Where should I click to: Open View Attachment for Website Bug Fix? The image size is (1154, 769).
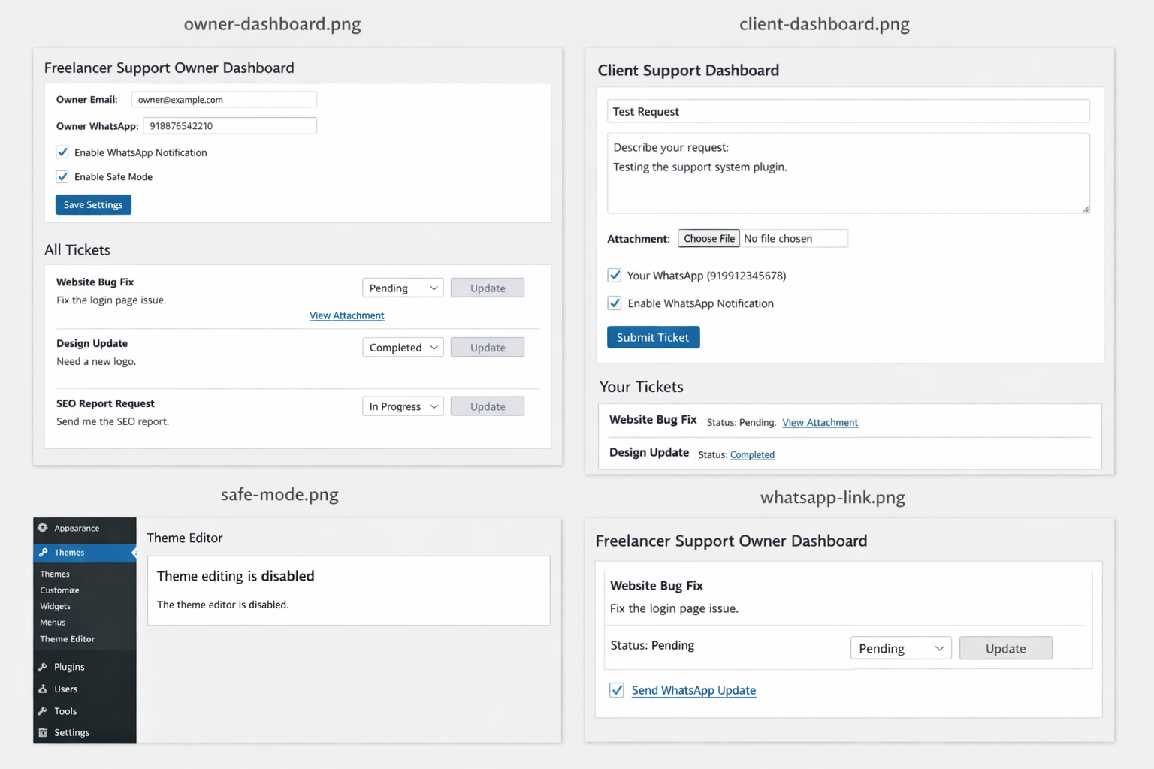pos(346,315)
